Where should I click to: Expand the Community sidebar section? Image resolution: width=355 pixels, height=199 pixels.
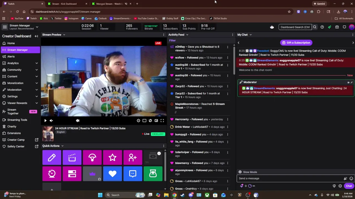tap(37, 70)
